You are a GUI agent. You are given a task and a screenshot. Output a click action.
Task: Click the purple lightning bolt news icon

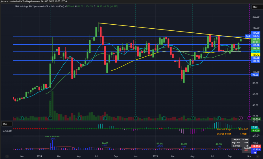241,118
